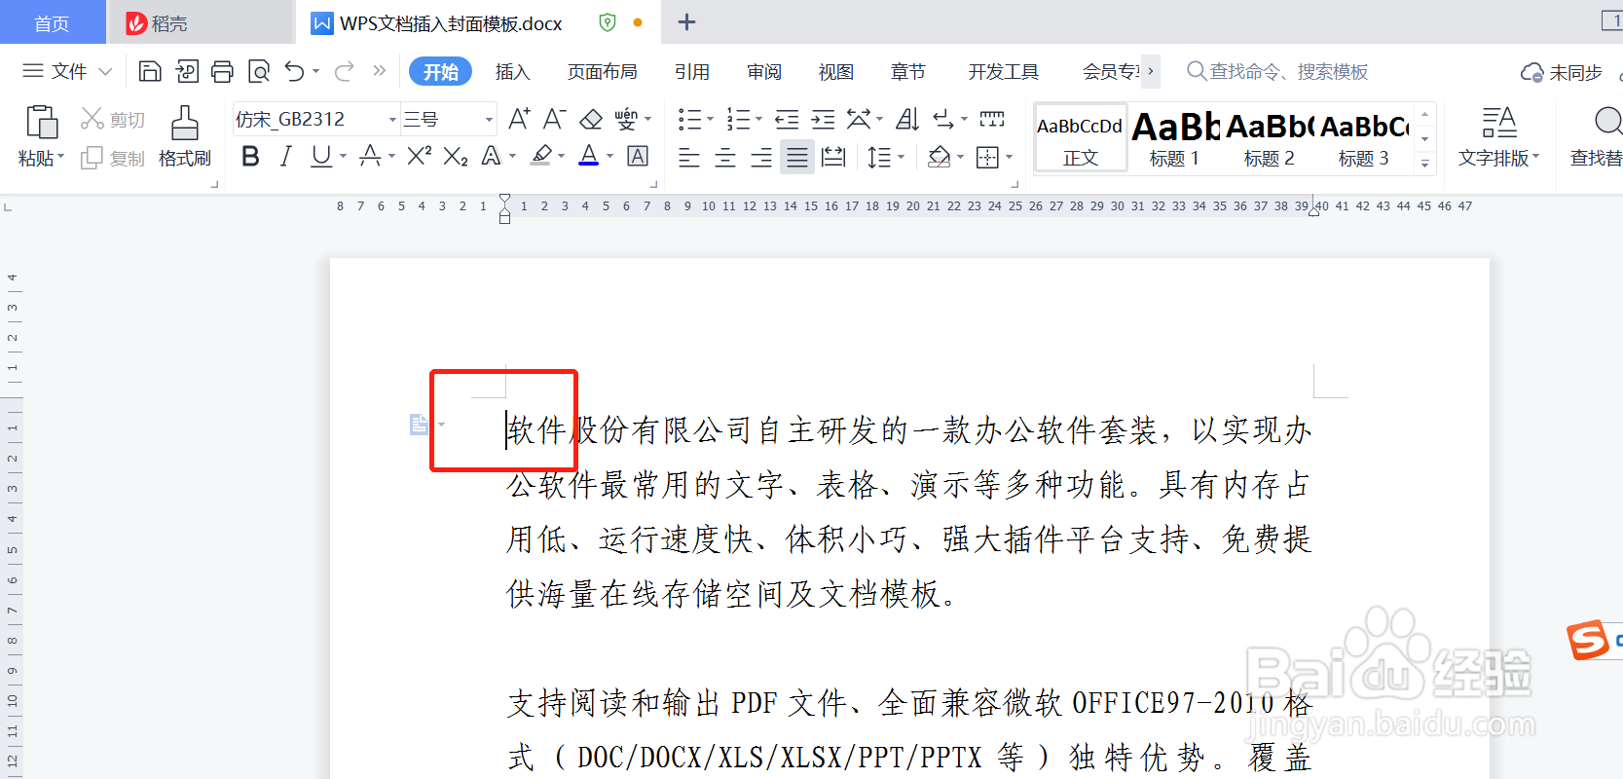Screen dimensions: 1623x779
Task: Open the font color dropdown arrow
Action: (x=610, y=157)
